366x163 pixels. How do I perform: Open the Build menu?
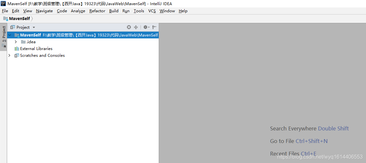[114, 11]
